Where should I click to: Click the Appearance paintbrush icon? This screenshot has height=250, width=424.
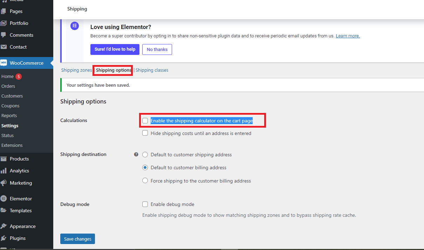pyautogui.click(x=4, y=226)
